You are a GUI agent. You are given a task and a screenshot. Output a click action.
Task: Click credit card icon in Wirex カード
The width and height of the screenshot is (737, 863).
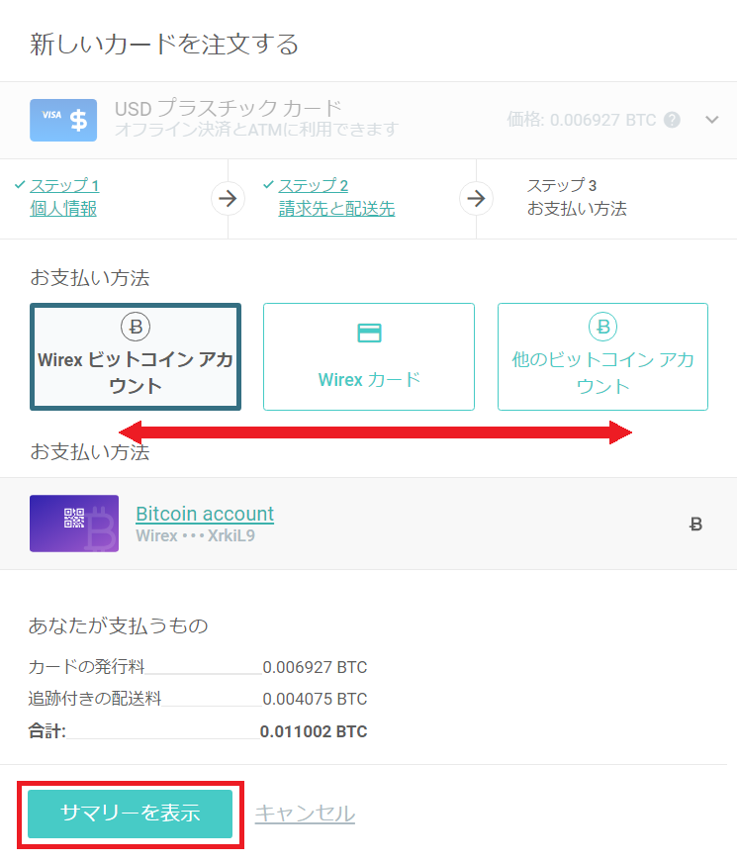369,334
